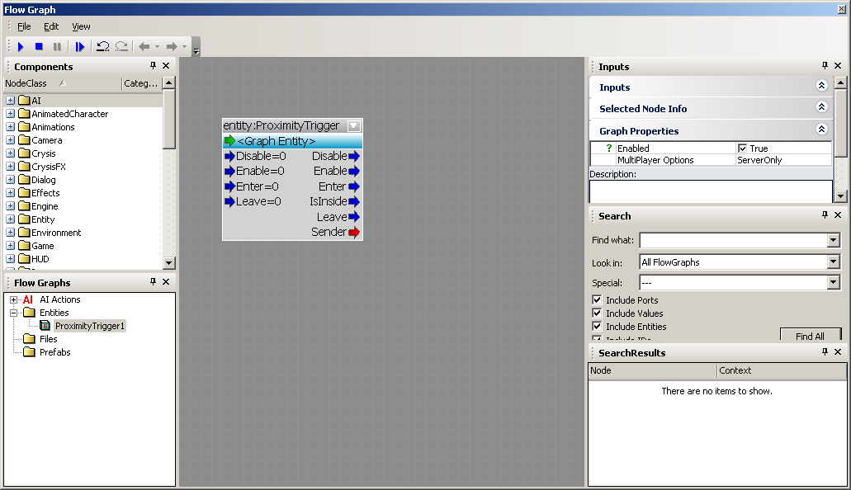851x490 pixels.
Task: Click the Stop button in the toolbar
Action: coord(39,47)
